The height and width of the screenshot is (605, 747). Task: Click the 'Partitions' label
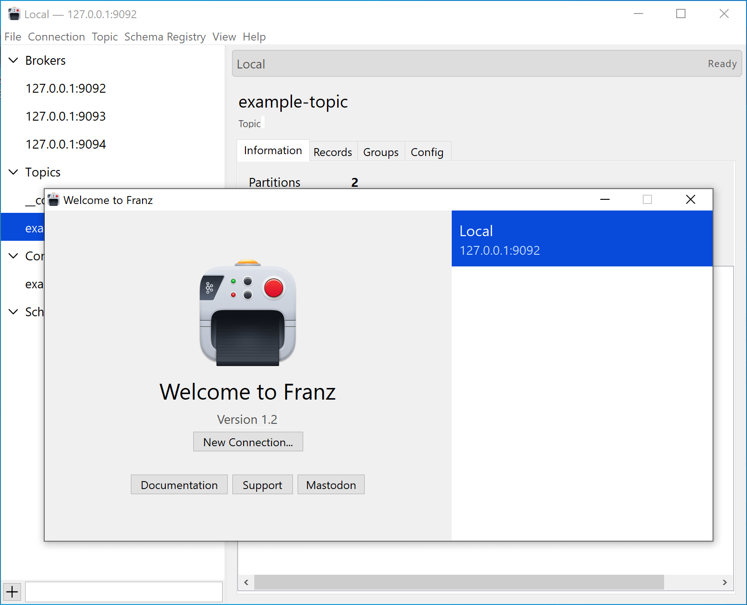coord(275,182)
